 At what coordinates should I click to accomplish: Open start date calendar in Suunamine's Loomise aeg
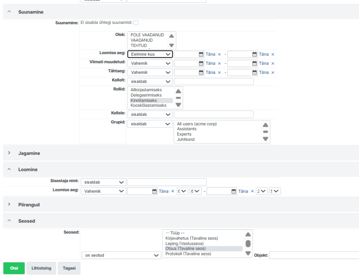[x=201, y=54]
